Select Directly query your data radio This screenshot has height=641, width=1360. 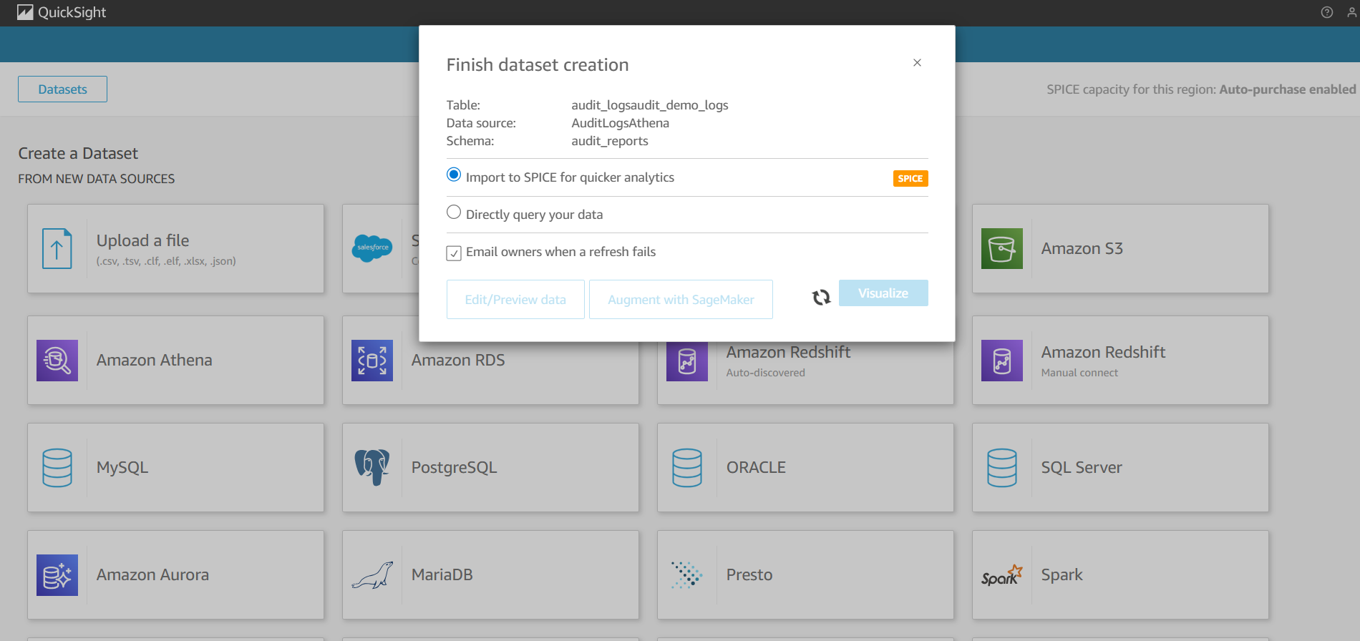[x=454, y=212]
